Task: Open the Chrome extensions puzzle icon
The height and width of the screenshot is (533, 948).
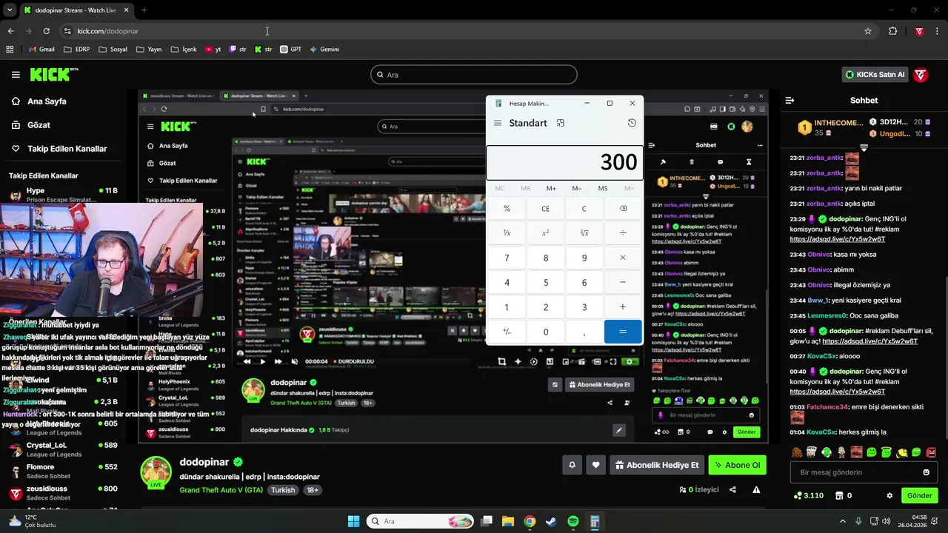Action: point(892,31)
